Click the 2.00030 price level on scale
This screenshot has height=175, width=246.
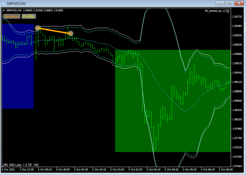(x=237, y=45)
